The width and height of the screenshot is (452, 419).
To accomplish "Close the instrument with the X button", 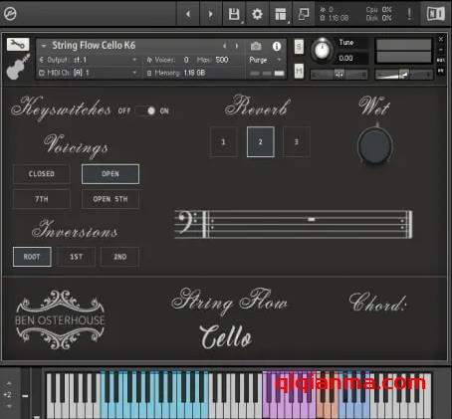I will tap(441, 39).
